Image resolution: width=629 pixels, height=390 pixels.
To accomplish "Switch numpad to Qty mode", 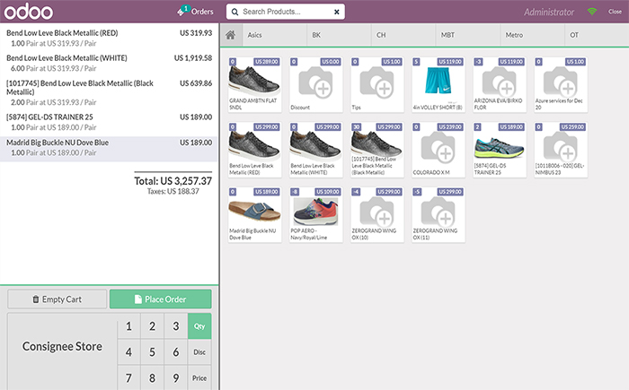I will tap(199, 326).
